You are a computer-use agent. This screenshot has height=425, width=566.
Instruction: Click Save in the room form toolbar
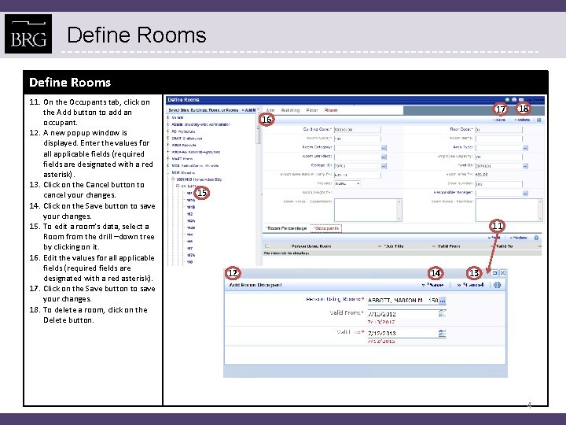coord(499,120)
